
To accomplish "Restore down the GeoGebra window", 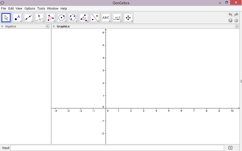I will pyautogui.click(x=227, y=3).
